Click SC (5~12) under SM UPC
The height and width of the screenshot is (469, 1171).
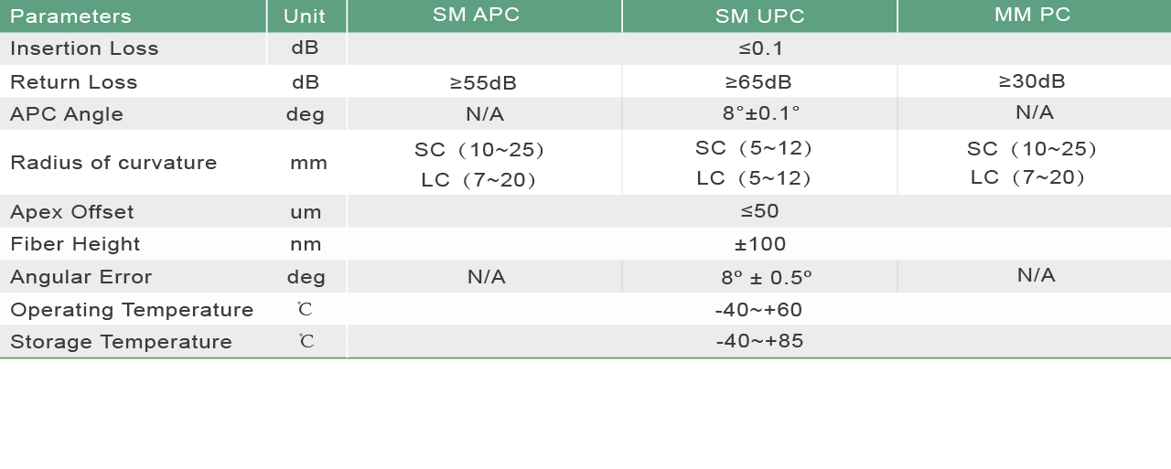click(755, 148)
